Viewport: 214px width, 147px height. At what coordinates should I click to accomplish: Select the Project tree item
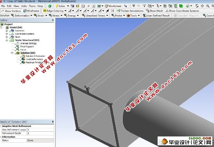pos(8,24)
